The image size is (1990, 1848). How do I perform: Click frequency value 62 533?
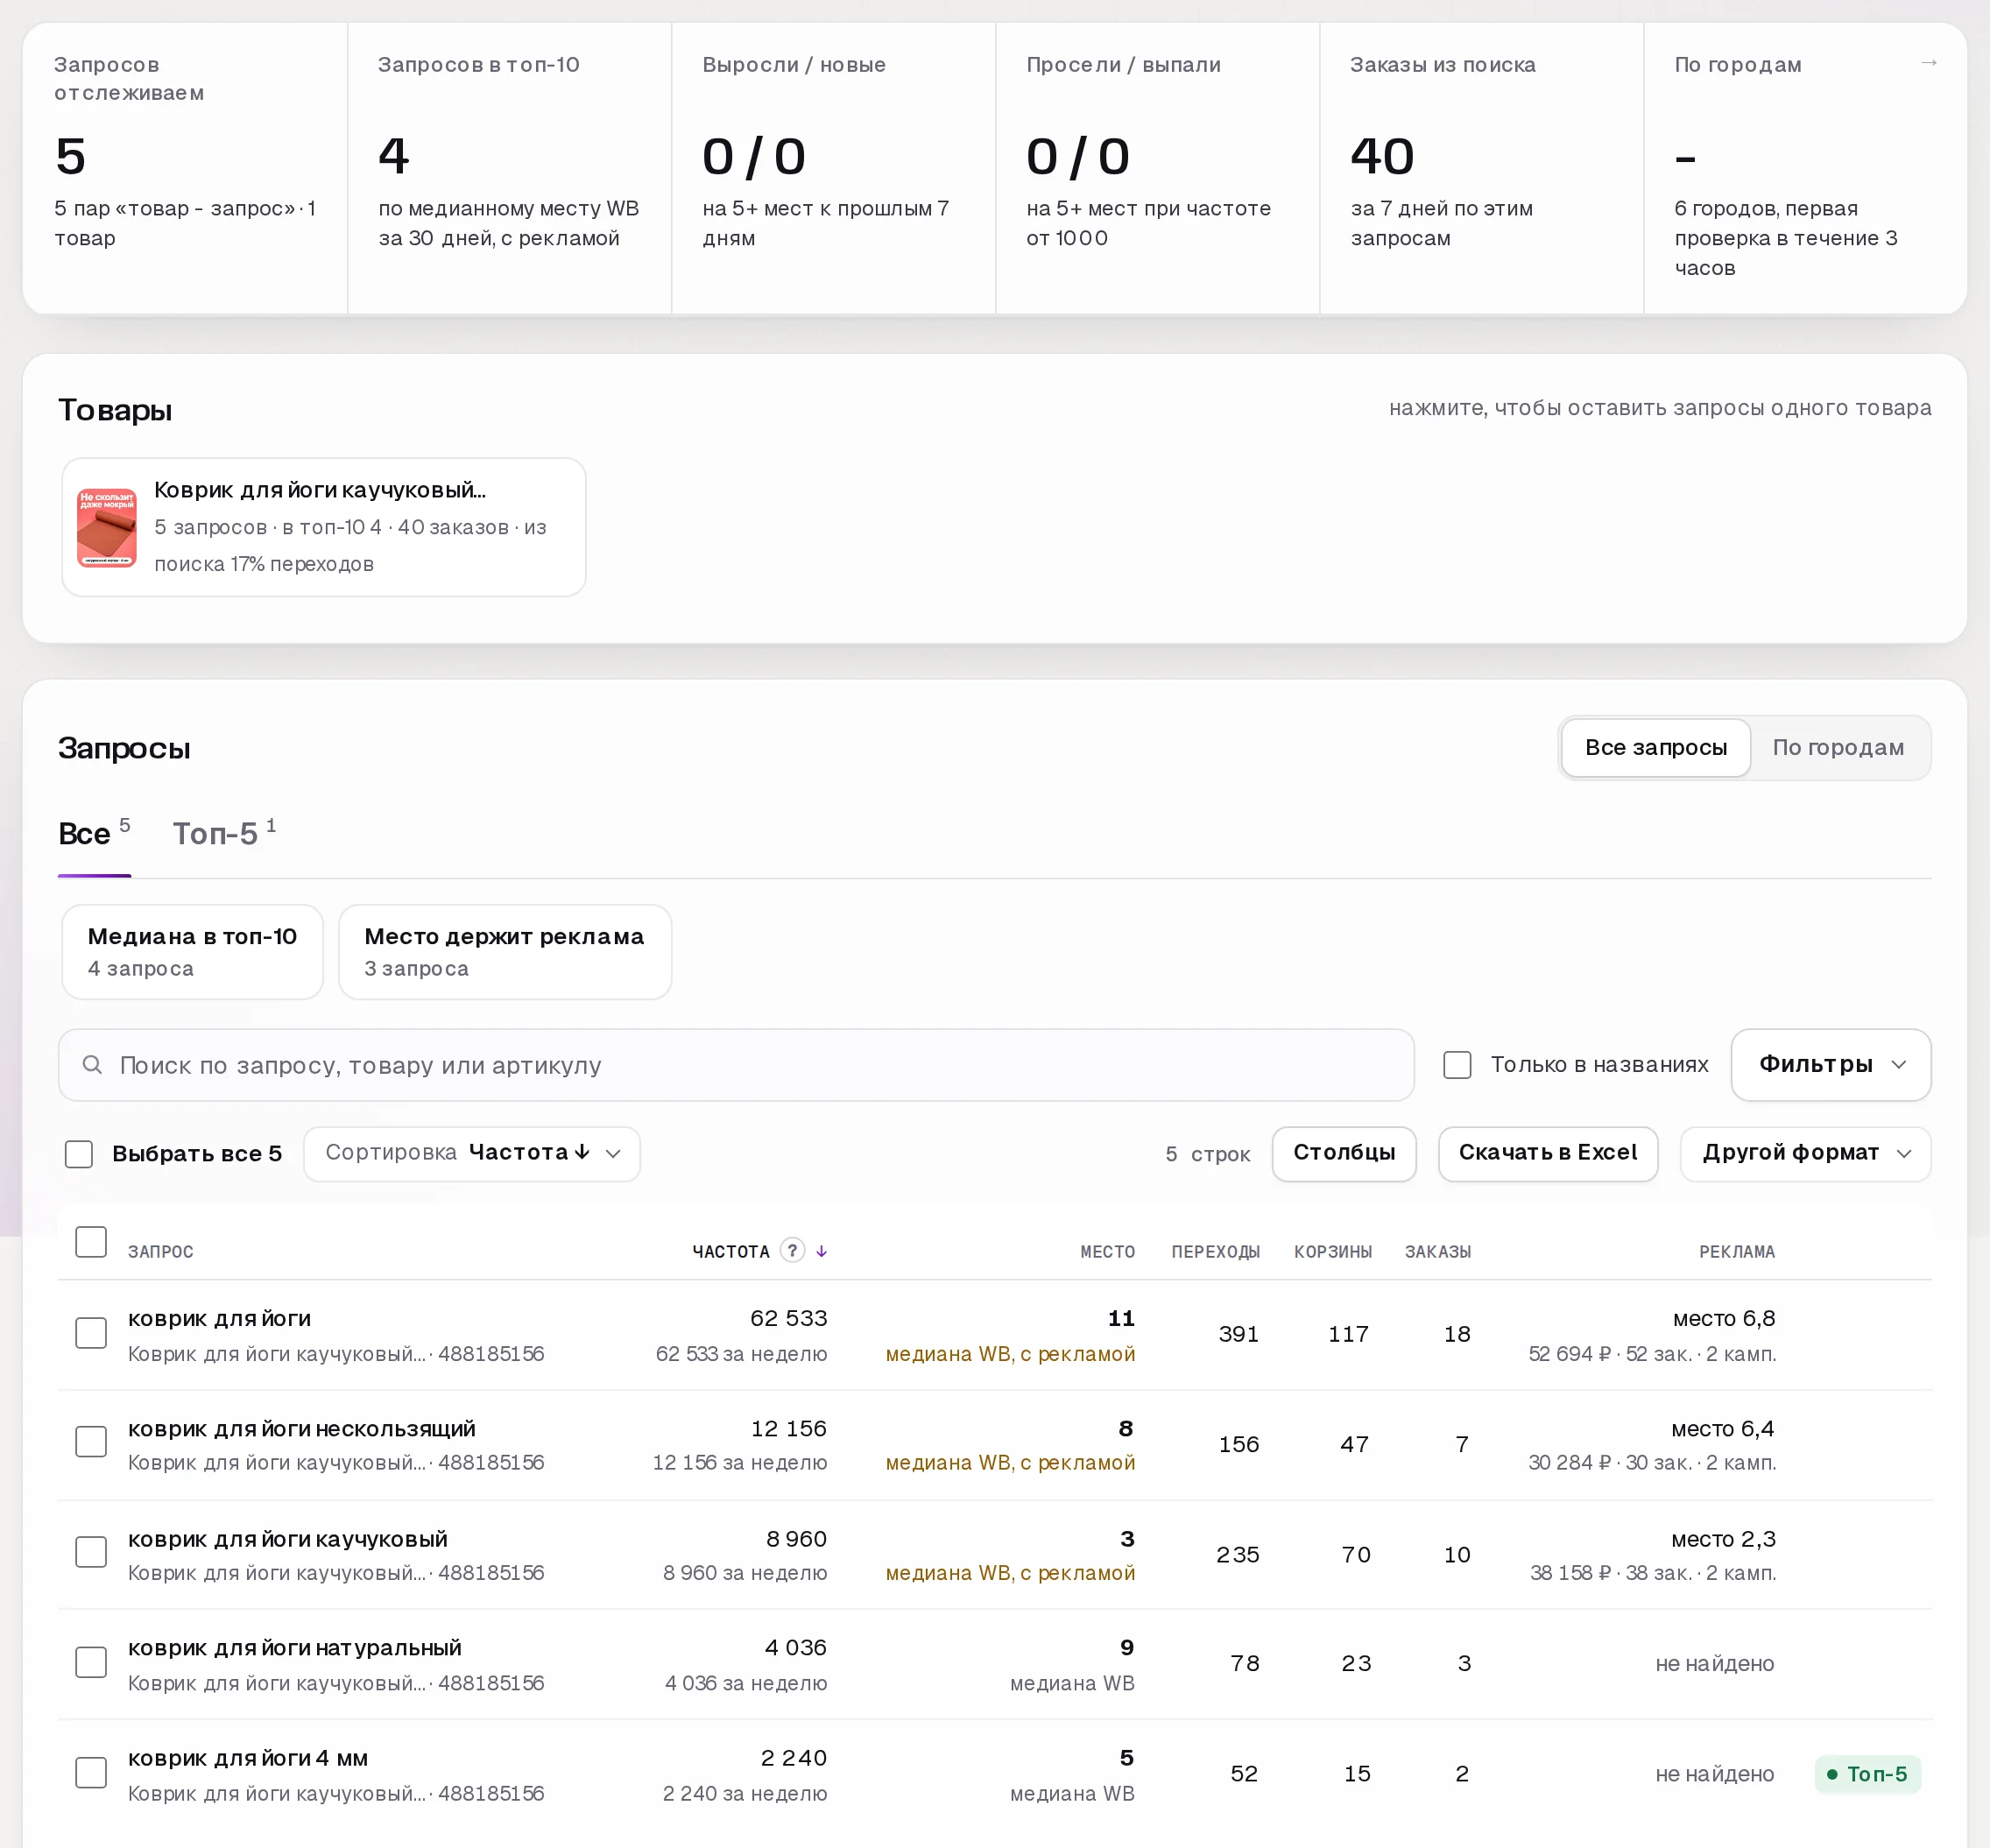pos(788,1318)
